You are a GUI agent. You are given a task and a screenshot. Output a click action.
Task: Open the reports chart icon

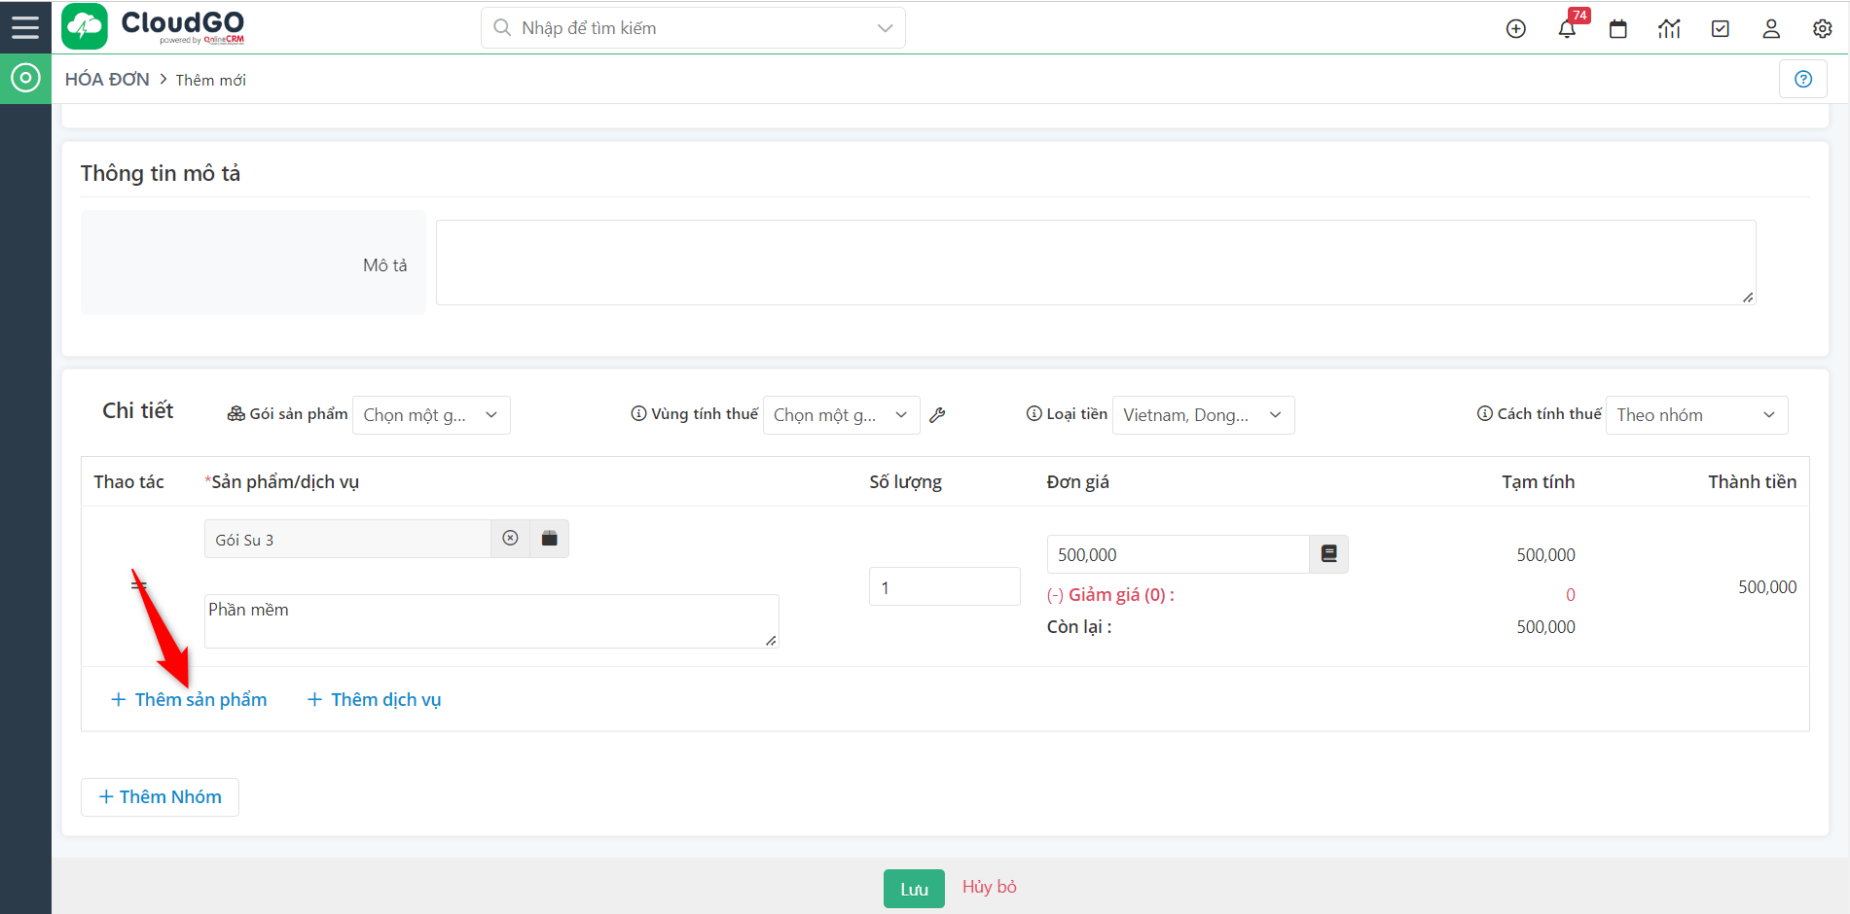pos(1669,29)
